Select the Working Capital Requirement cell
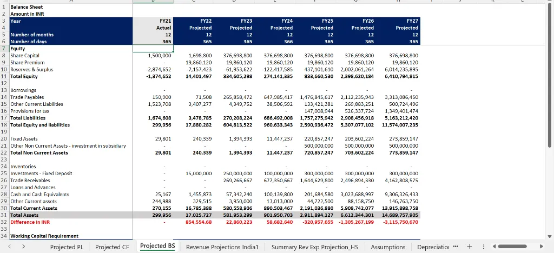The image size is (554, 253). 44,236
